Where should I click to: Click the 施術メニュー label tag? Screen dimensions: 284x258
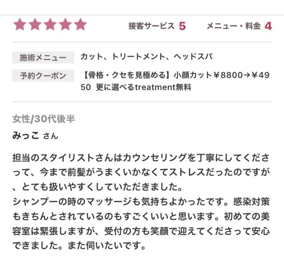(x=43, y=58)
